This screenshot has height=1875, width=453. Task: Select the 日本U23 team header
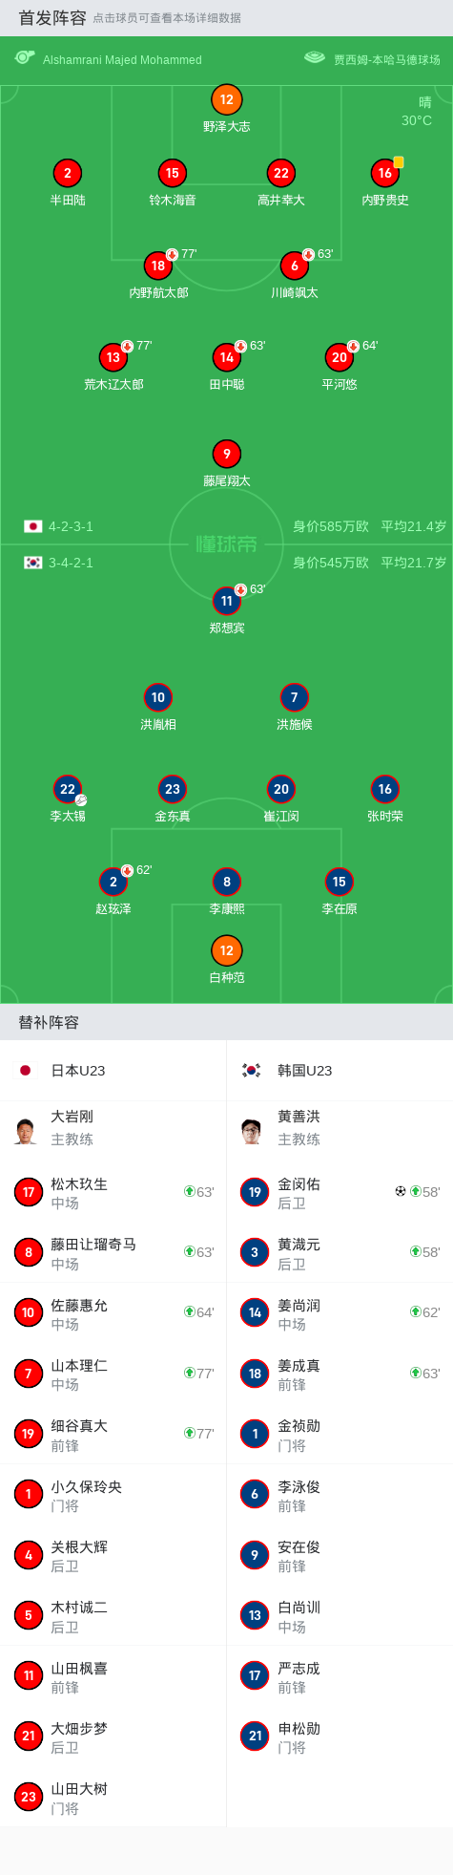pos(113,1071)
